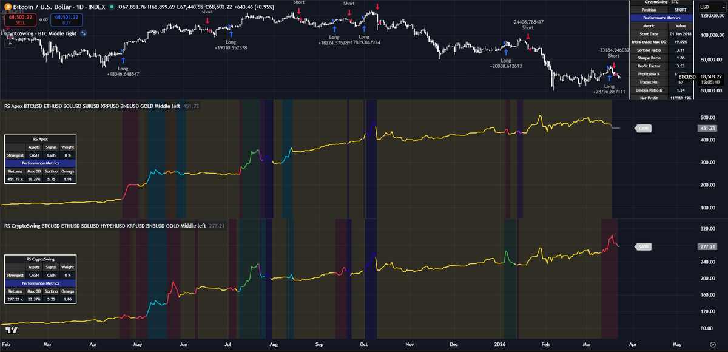Click the Profit Factor value 3.53
Viewport: 728px width, 352px height.
coord(680,66)
